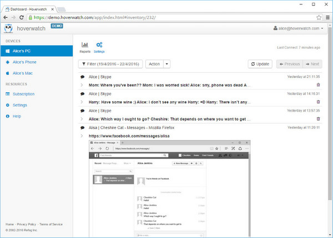Delete the Cheshire Skype conversation entry
Viewport: 333px width, 238px height.
point(318,119)
